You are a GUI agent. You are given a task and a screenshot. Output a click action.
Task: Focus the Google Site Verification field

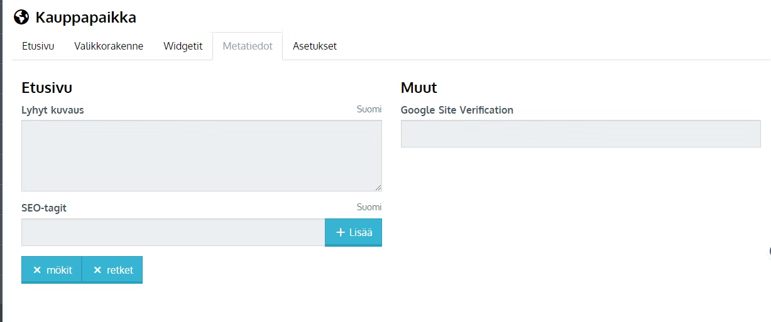click(581, 134)
